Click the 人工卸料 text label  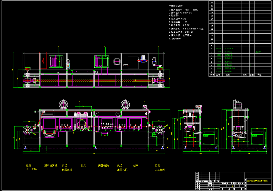click(x=160, y=170)
